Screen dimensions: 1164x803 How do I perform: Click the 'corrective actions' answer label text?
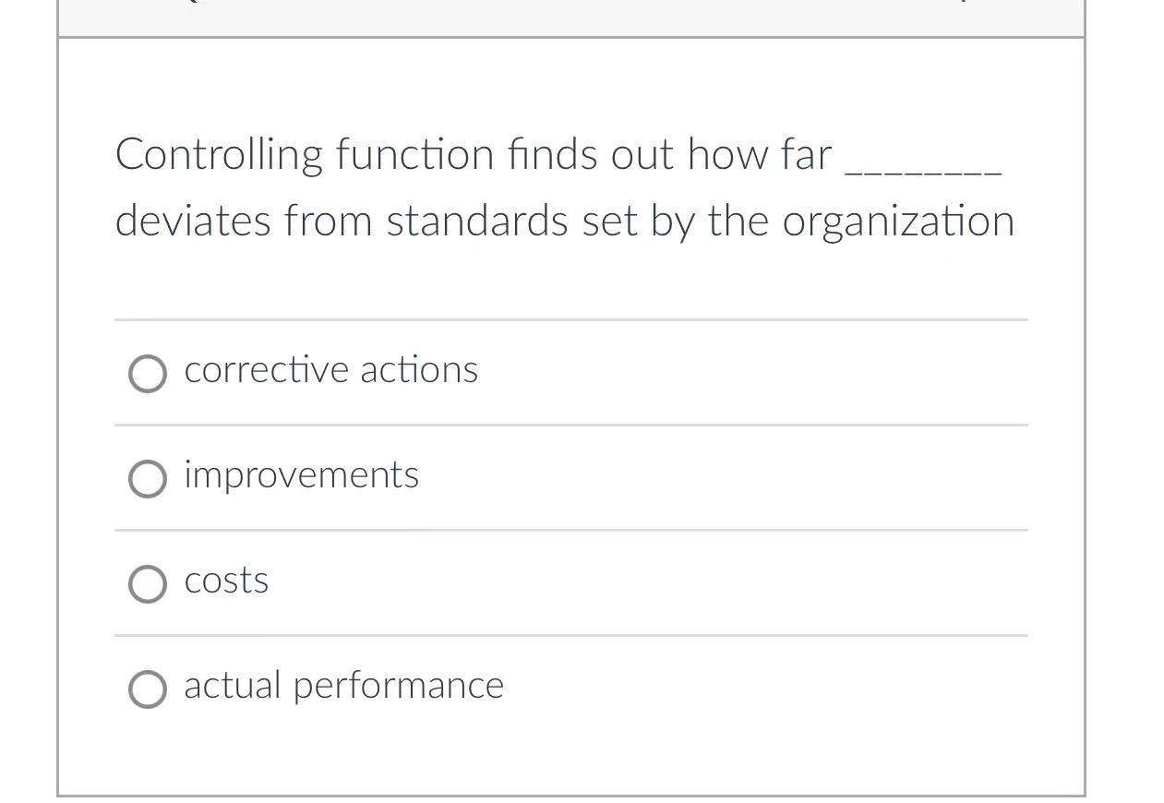click(x=330, y=369)
